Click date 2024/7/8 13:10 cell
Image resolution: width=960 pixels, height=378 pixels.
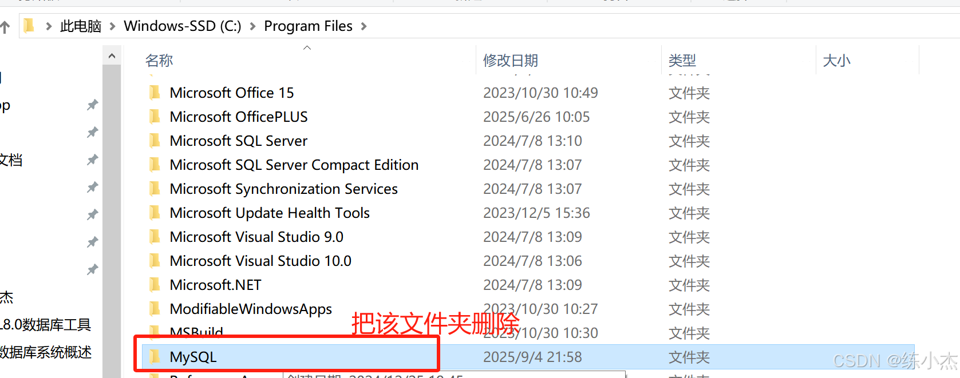(x=532, y=141)
